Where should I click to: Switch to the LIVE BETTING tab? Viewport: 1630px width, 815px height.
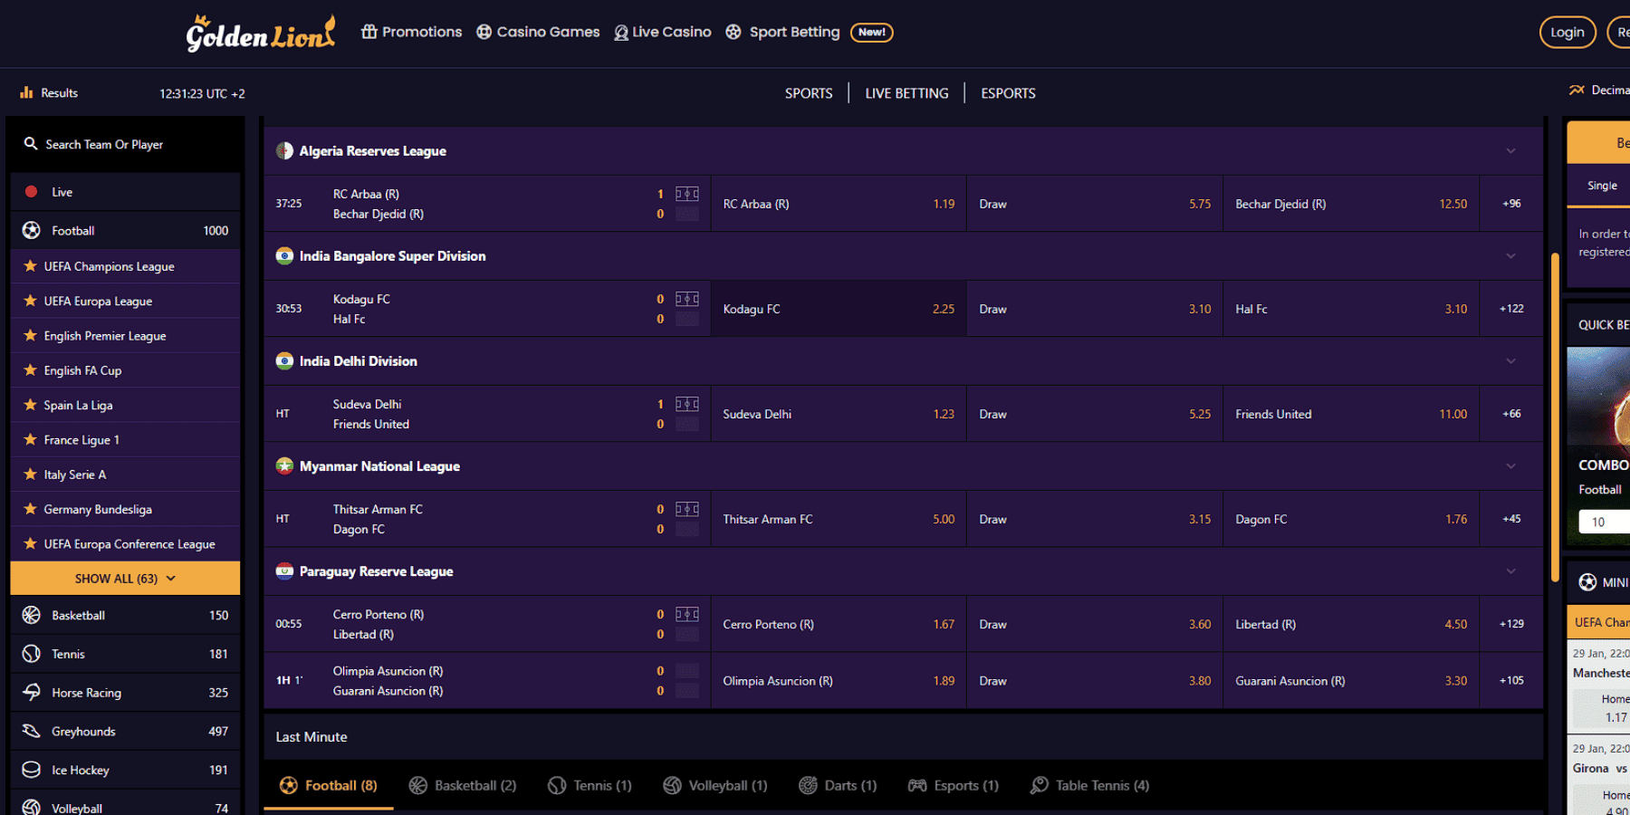click(906, 93)
